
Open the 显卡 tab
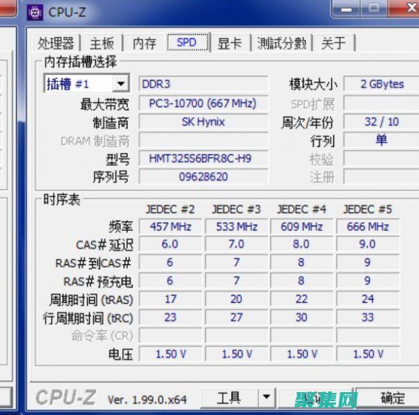point(229,43)
